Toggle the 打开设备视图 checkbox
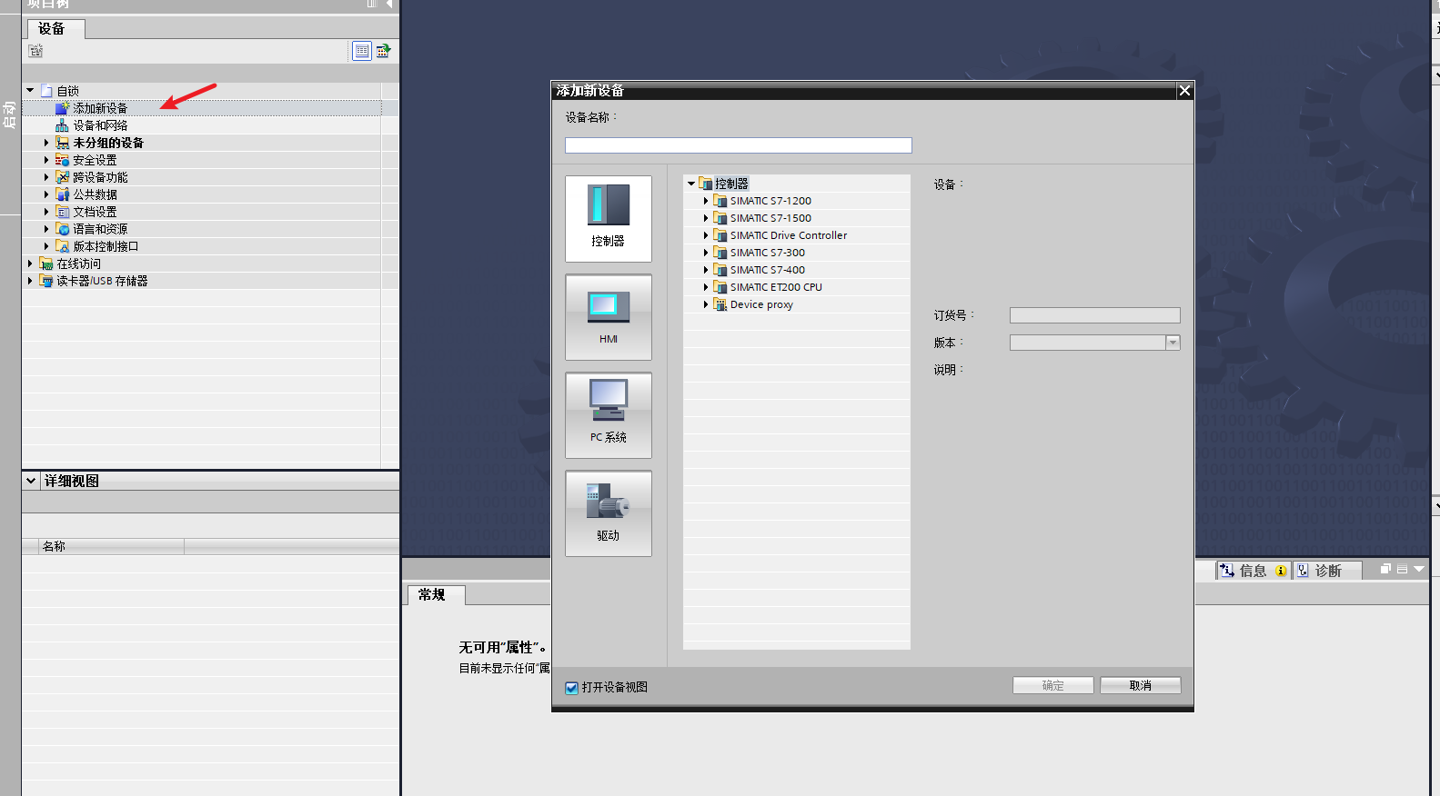 572,688
